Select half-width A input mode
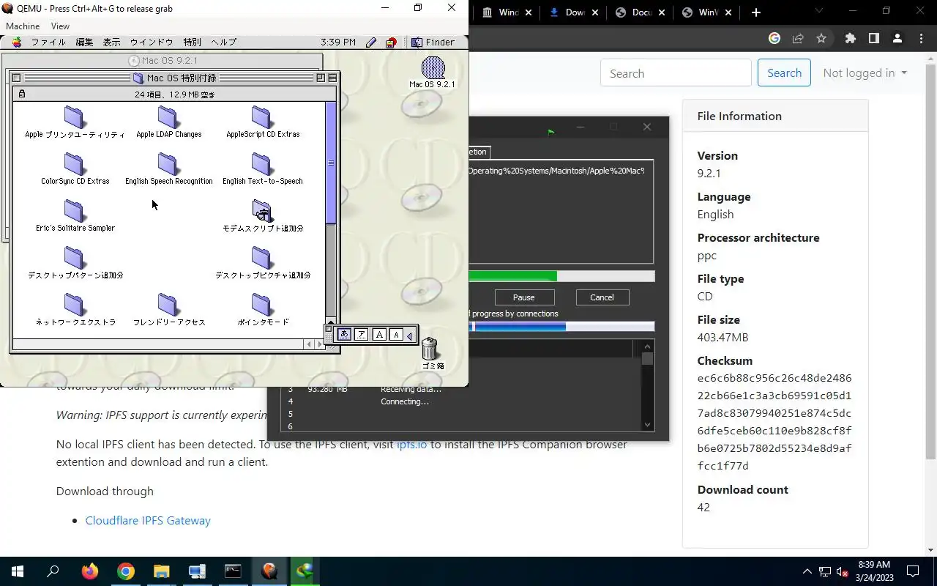This screenshot has width=937, height=586. (x=396, y=335)
